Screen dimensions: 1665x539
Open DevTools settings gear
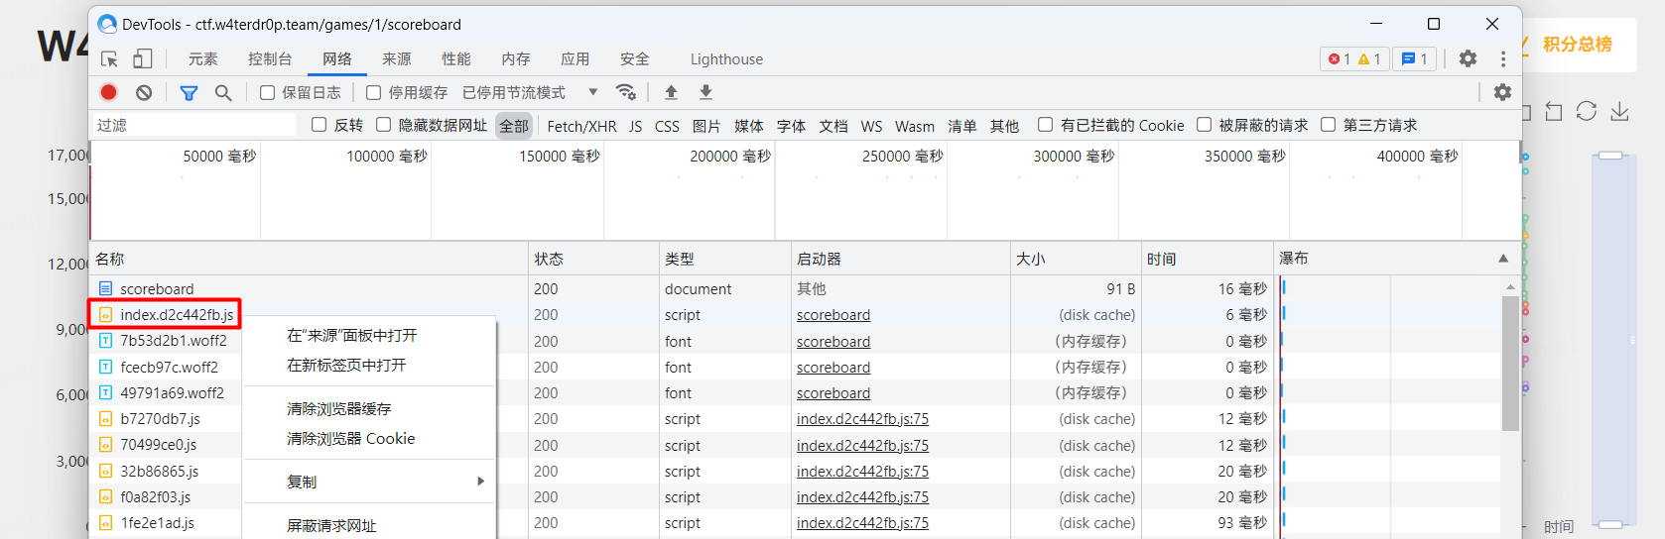pos(1468,59)
